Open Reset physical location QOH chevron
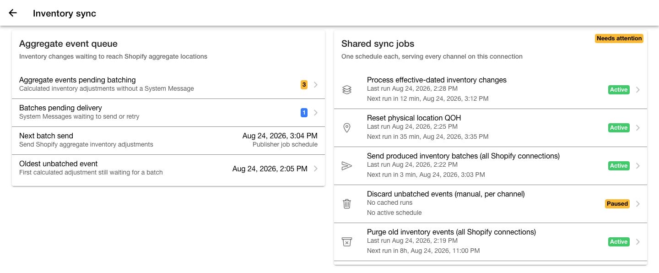Screen dimensions: 659x273 pos(638,128)
